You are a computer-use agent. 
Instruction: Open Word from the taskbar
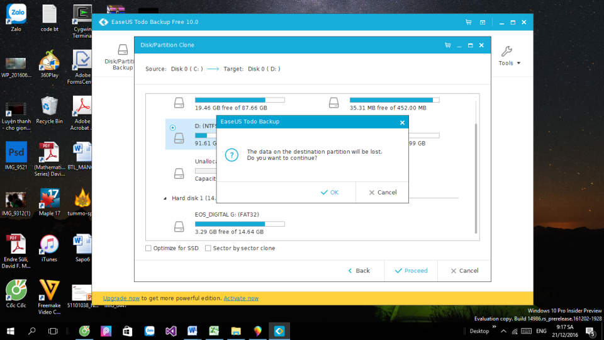tap(193, 331)
